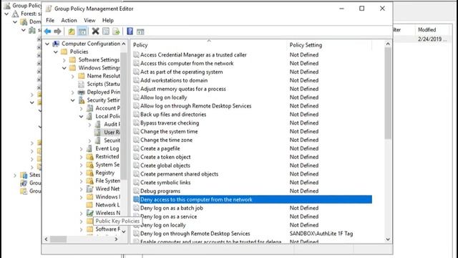Click the SANDBOX\AuthLite 1F Tag setting value
The width and height of the screenshot is (458, 258).
pyautogui.click(x=321, y=234)
